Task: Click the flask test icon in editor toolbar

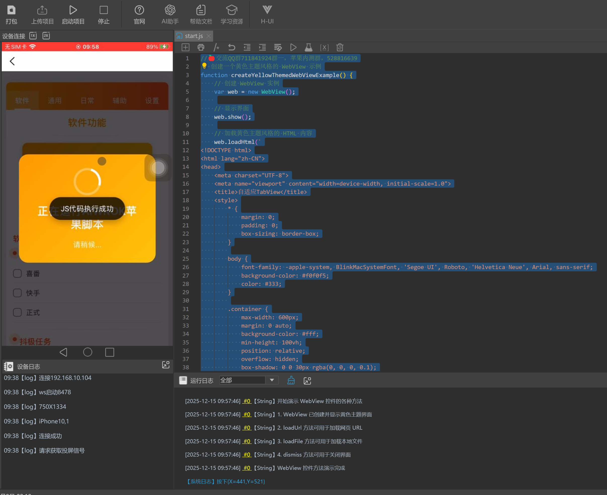Action: tap(309, 47)
